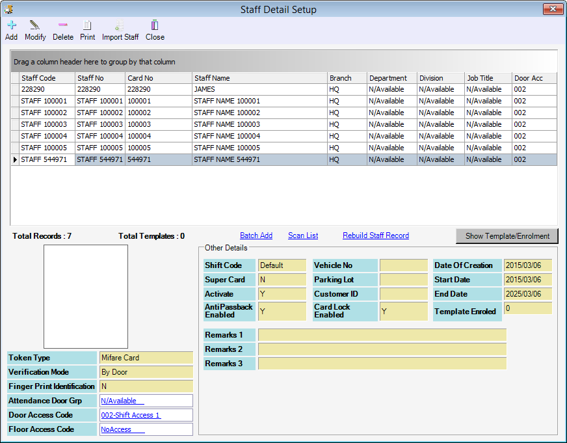Open the Scan List link
The width and height of the screenshot is (567, 443).
coord(303,235)
